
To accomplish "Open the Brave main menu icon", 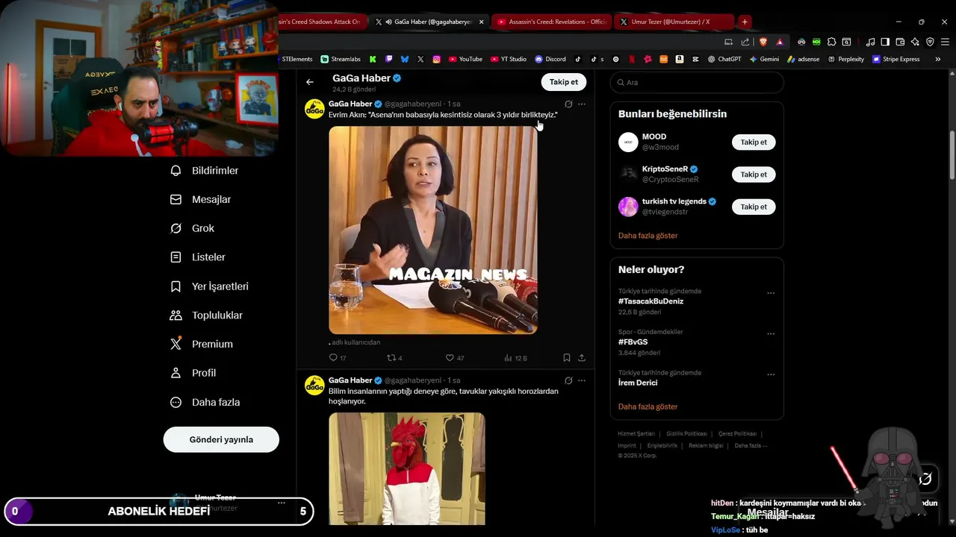I will 945,42.
